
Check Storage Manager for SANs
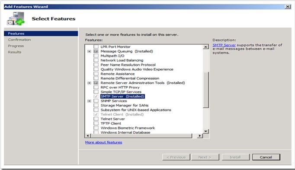click(96, 105)
